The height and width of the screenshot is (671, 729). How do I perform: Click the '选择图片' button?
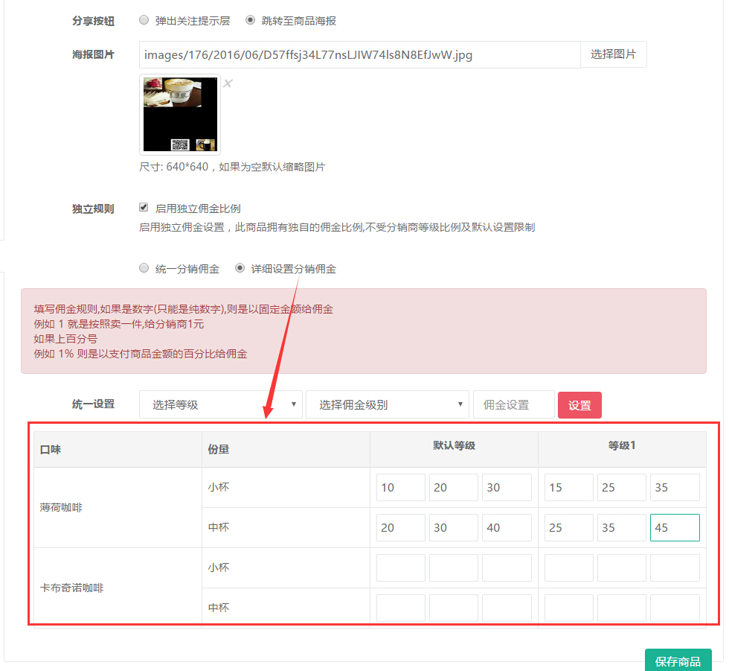(x=613, y=54)
